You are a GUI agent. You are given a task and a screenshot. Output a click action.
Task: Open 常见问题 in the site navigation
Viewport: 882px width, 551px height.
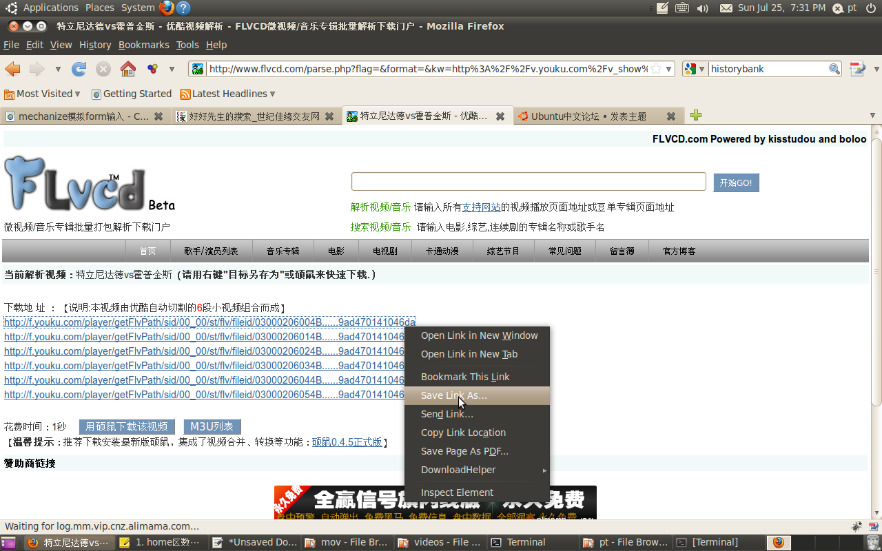tap(564, 251)
